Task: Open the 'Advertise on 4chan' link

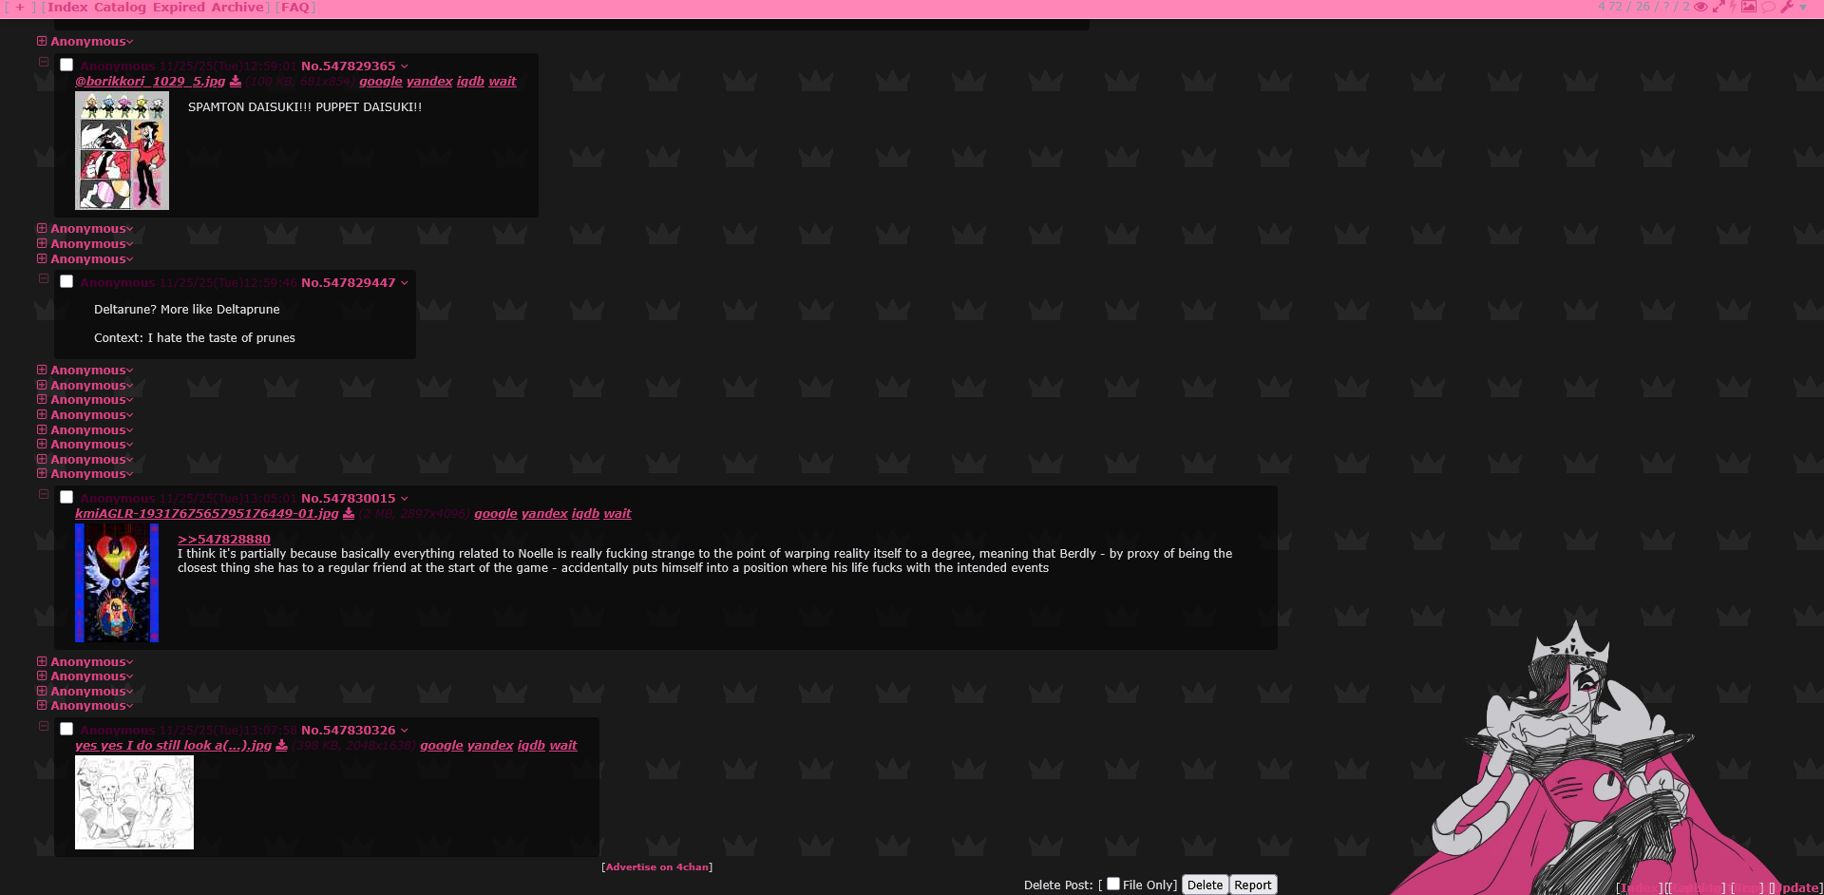Action: pos(657,866)
